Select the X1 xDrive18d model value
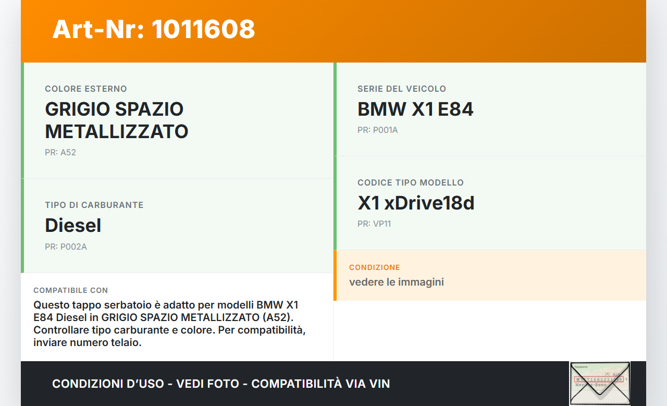The image size is (667, 406). pyautogui.click(x=416, y=203)
